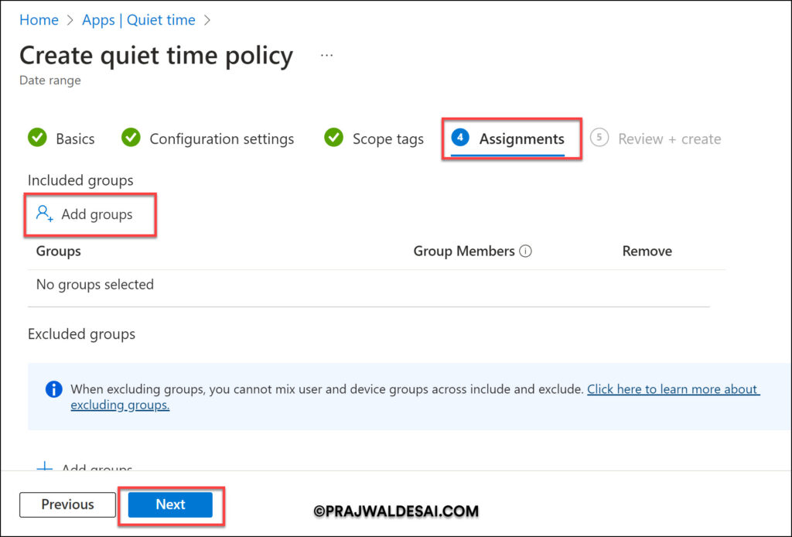Go to Home breadcrumb link
Screen dimensions: 792x537
39,20
